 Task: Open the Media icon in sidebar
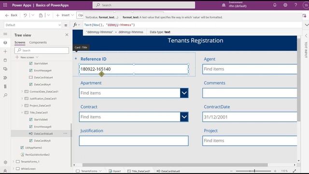pos(5,69)
